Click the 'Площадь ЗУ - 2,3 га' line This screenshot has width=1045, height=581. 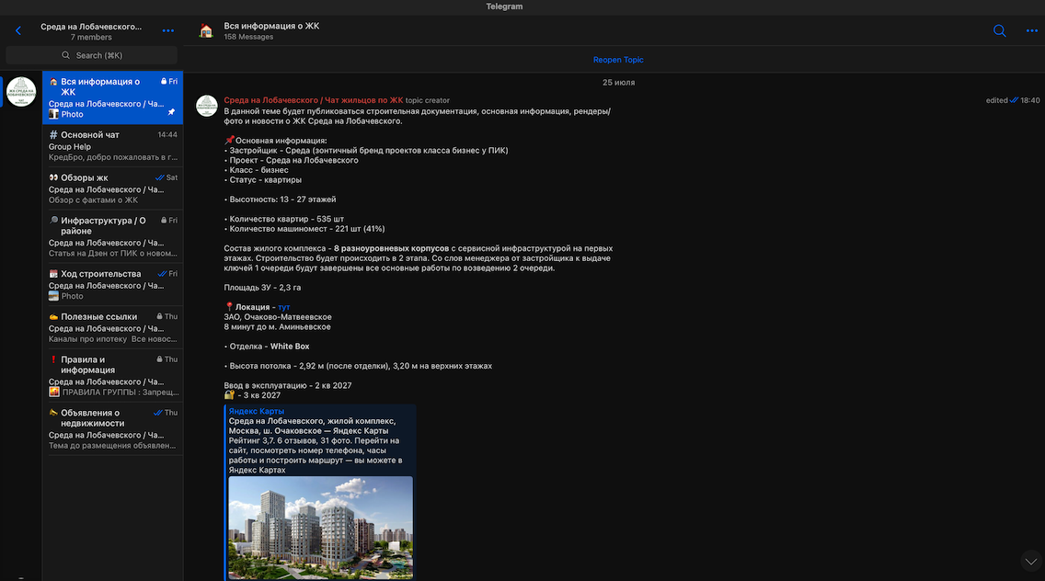click(x=262, y=288)
